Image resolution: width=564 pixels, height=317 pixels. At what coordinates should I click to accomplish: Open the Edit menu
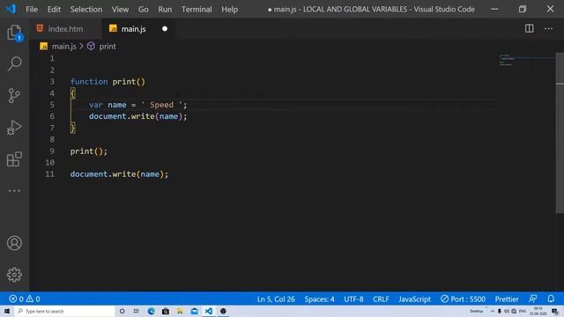point(54,10)
